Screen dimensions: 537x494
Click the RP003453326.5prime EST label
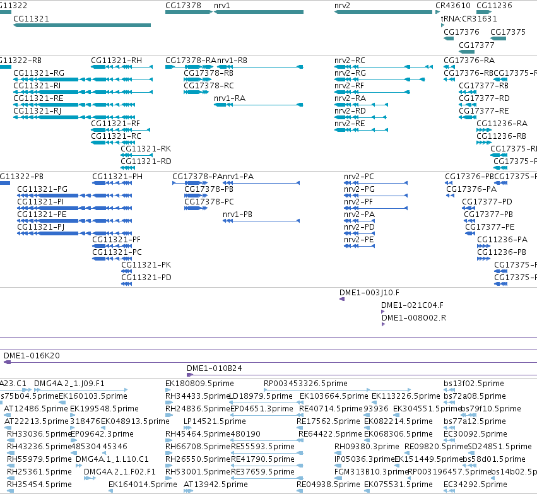click(x=305, y=384)
